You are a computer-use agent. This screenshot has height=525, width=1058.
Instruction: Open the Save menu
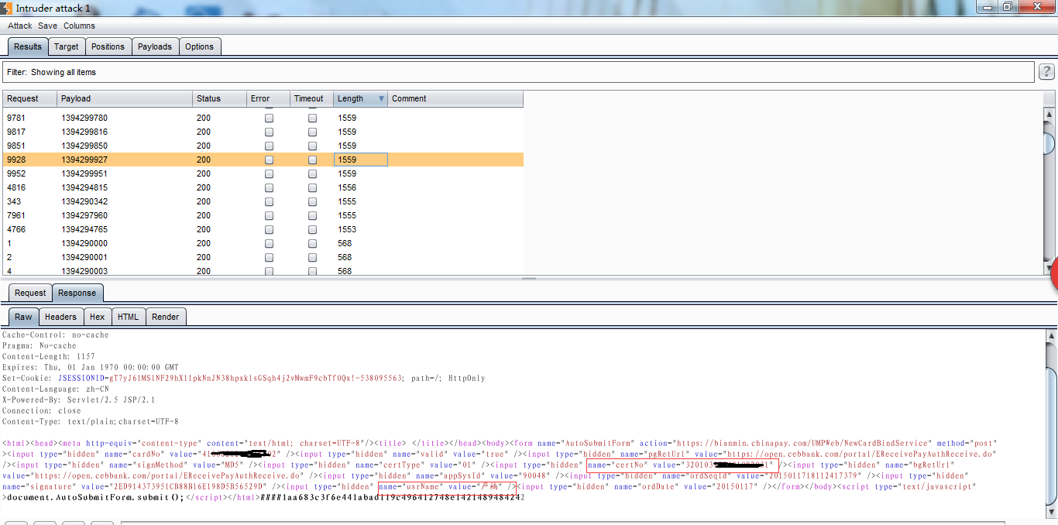coord(47,26)
